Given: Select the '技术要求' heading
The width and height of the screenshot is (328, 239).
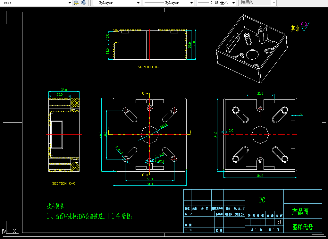Looking at the screenshot, I should (55, 206).
